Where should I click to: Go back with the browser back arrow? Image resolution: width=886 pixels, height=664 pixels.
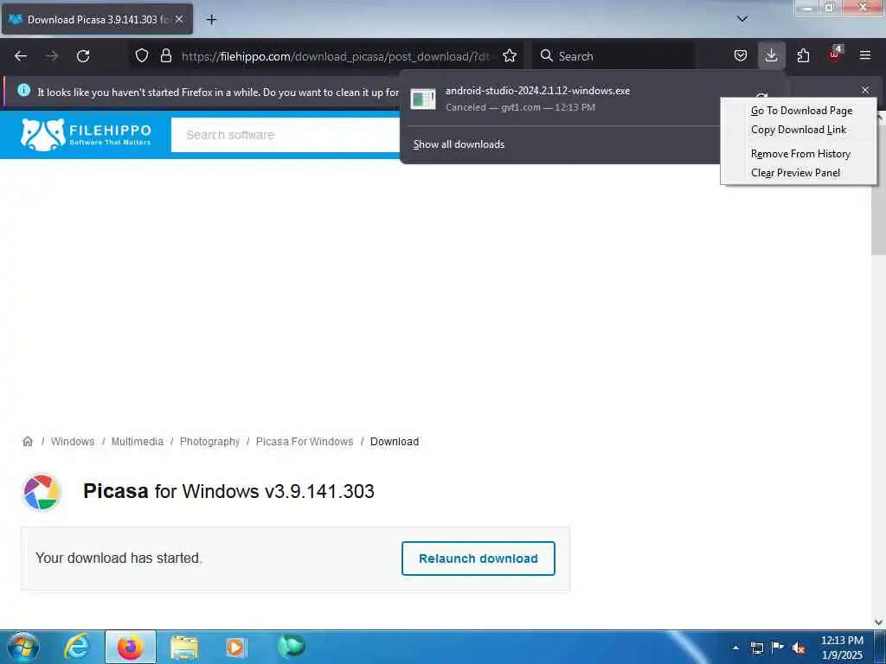click(21, 56)
